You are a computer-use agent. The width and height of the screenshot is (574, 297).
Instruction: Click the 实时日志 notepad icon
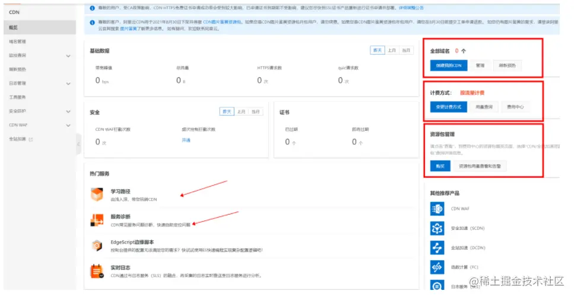pos(97,271)
